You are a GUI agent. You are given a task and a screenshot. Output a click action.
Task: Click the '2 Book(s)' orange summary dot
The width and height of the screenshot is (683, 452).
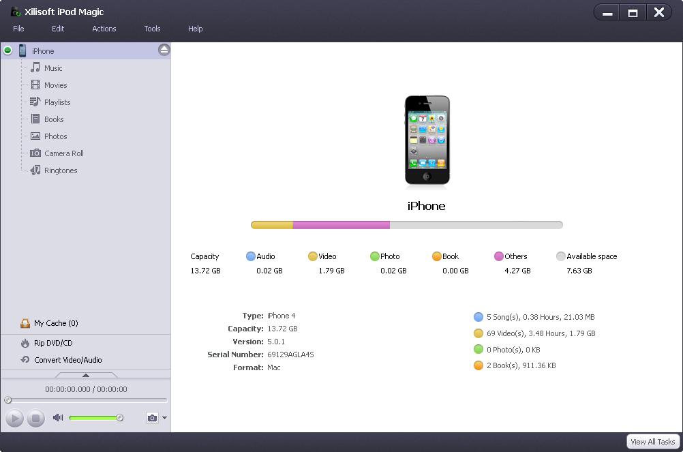coord(479,365)
